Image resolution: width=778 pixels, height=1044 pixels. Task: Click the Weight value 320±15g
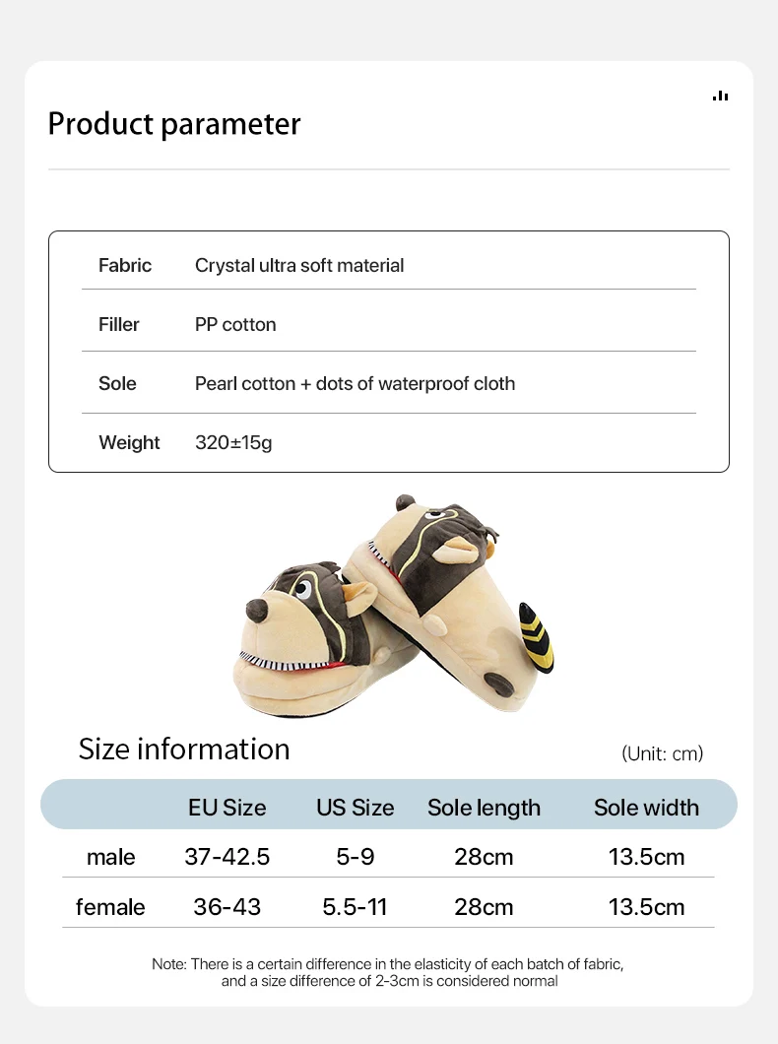click(233, 443)
